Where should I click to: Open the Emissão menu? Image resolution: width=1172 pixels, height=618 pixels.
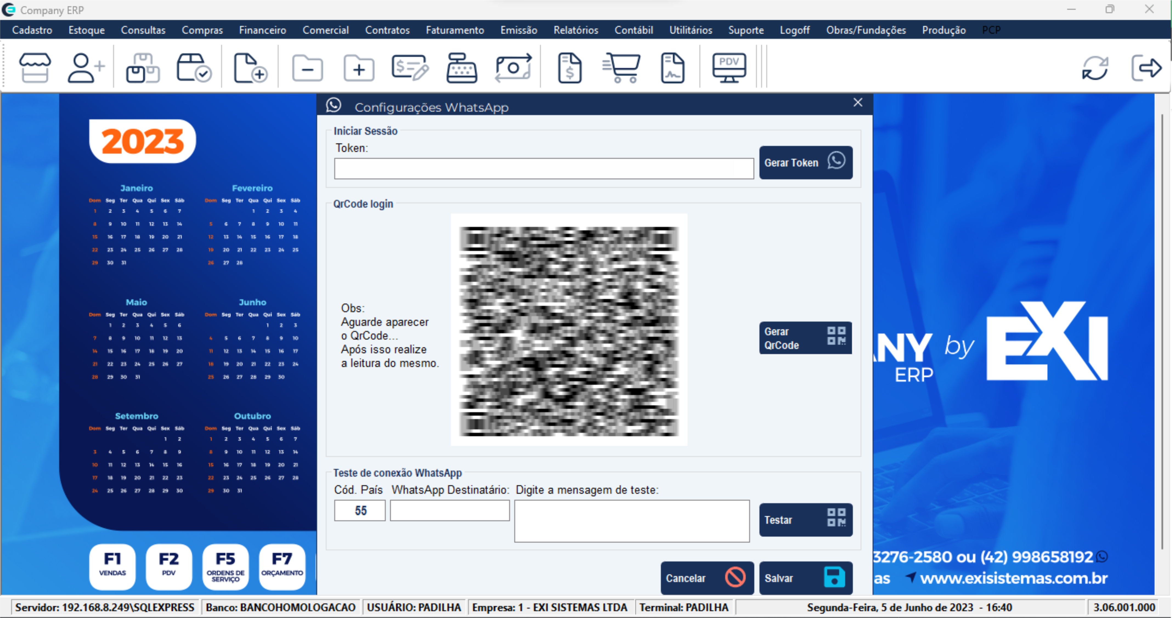click(519, 30)
